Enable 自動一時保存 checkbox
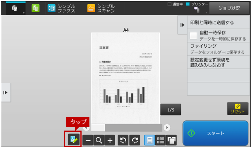The width and height of the screenshot is (251, 147). (193, 36)
